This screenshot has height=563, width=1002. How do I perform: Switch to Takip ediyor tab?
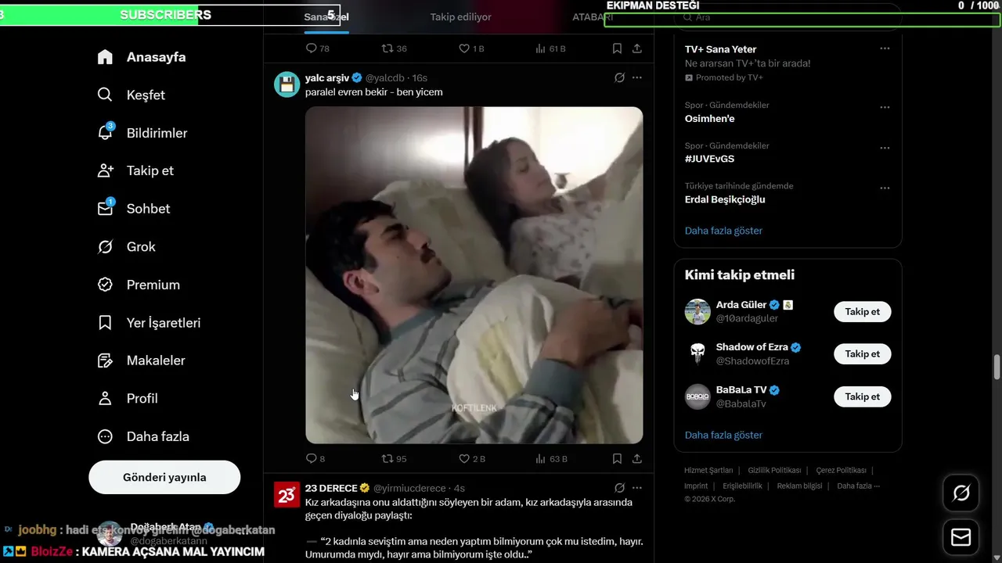tap(461, 17)
